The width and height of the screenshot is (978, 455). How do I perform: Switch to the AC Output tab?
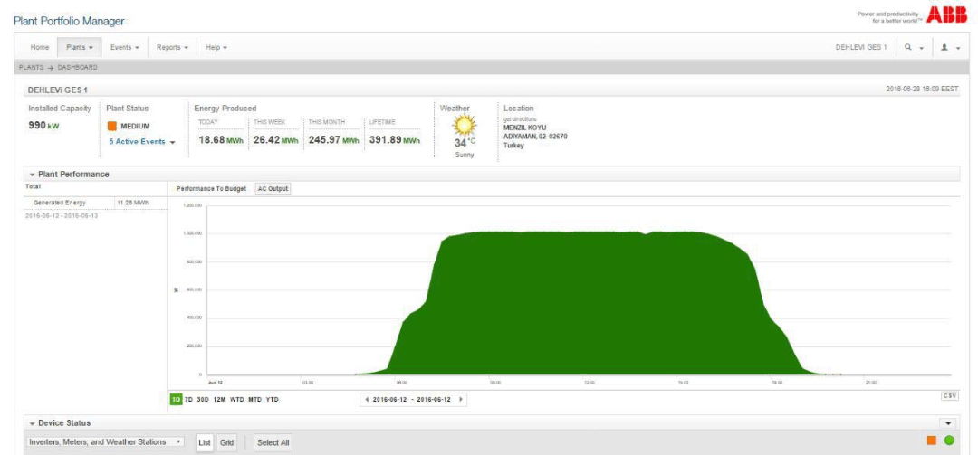pos(273,188)
